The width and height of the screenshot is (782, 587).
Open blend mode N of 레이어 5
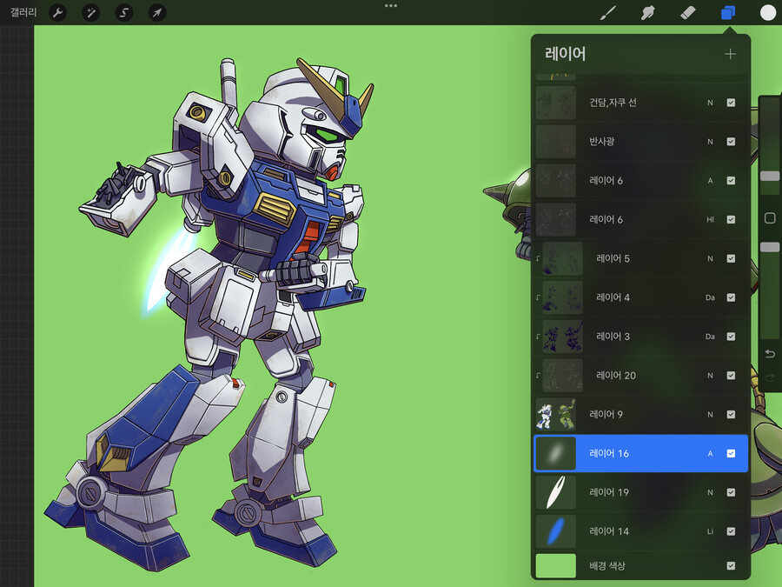[710, 258]
